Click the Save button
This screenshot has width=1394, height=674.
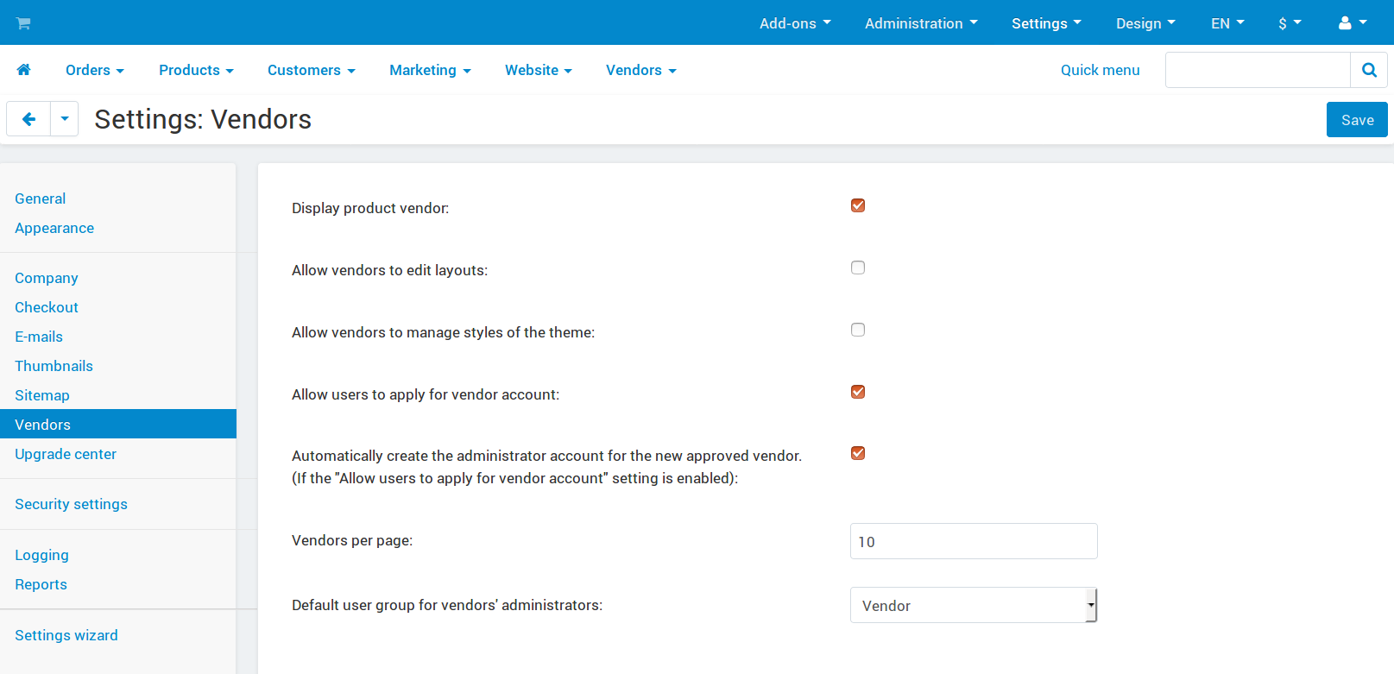pos(1357,120)
